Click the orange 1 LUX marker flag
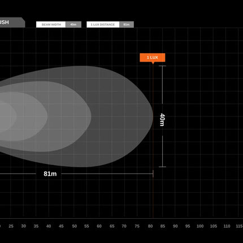The height and width of the screenshot is (243, 243). coord(153,58)
